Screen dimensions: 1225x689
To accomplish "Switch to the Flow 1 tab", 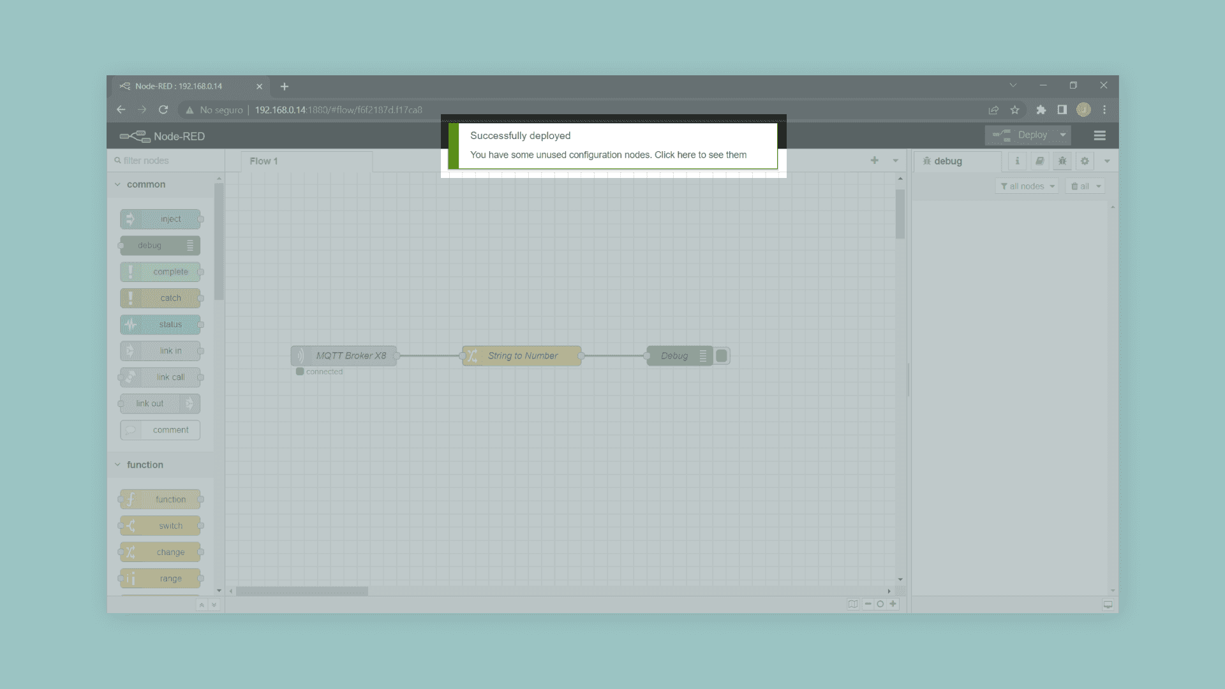I will tap(264, 161).
